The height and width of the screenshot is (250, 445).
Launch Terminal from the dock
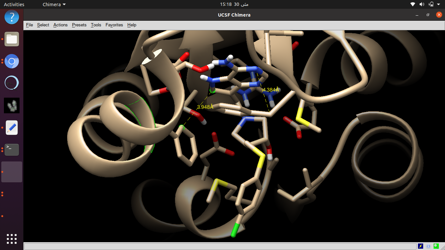pyautogui.click(x=12, y=150)
